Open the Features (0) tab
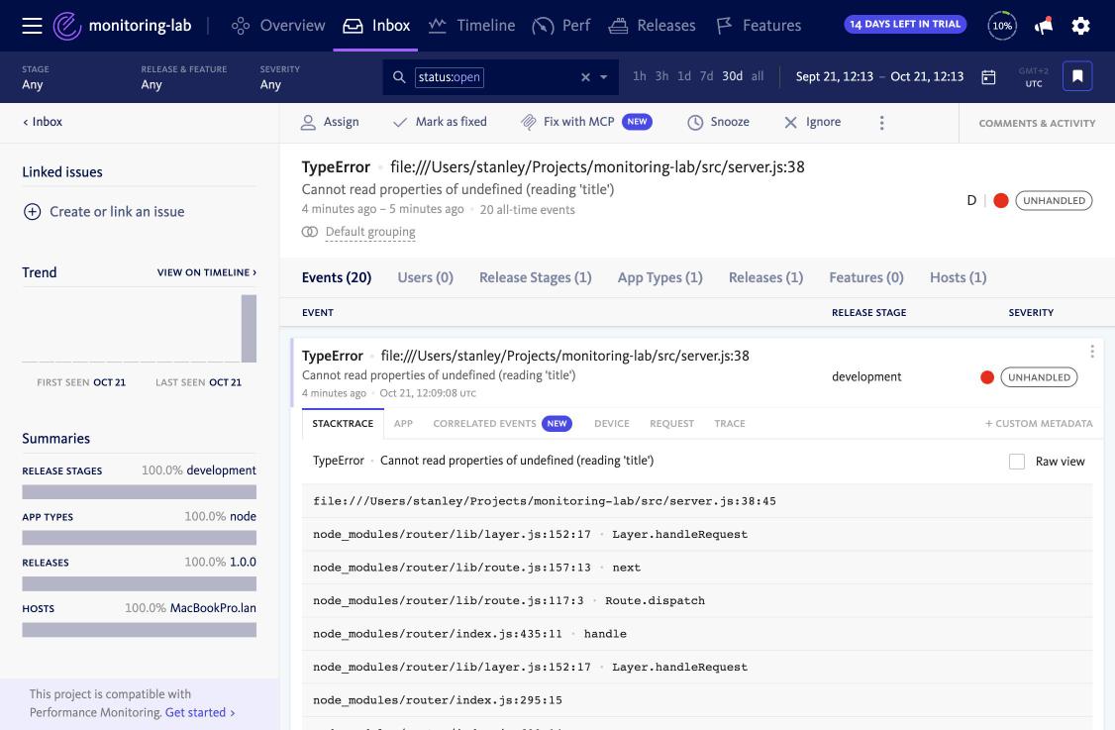The image size is (1115, 730). click(866, 277)
